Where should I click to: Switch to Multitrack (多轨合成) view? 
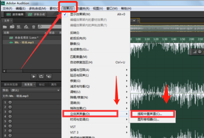[x=36, y=14]
